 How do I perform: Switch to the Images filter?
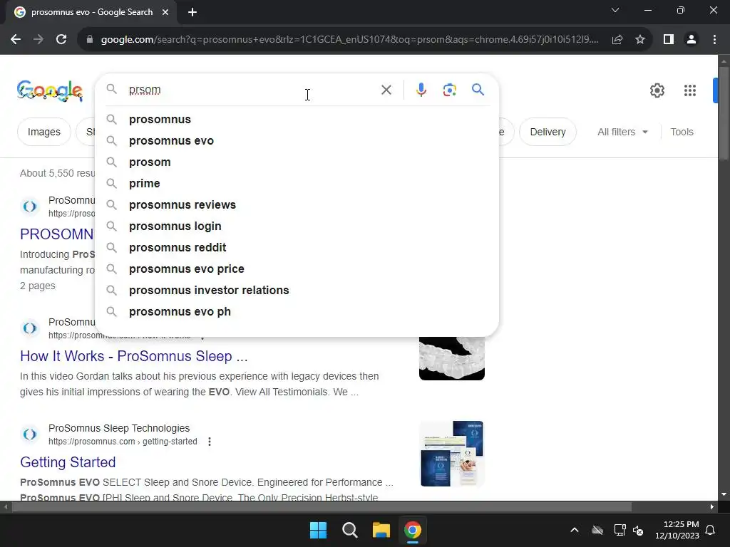tap(43, 132)
